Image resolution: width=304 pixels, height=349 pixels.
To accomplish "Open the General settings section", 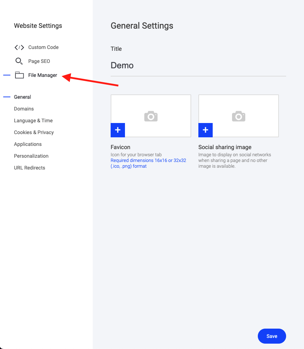I will pyautogui.click(x=23, y=97).
